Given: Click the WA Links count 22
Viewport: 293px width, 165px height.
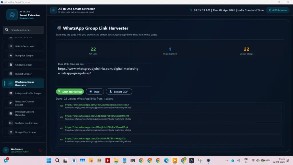Looking at the screenshot, I should pyautogui.click(x=93, y=49).
